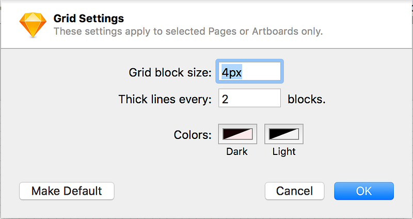
Task: Click the 'Grid block size:' label
Action: 170,72
